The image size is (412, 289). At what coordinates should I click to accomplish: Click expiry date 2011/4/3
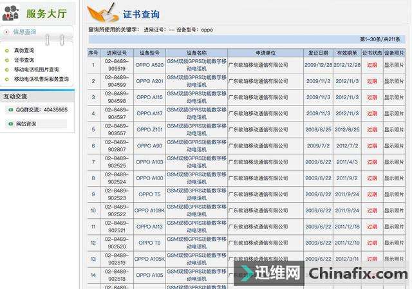[347, 162]
